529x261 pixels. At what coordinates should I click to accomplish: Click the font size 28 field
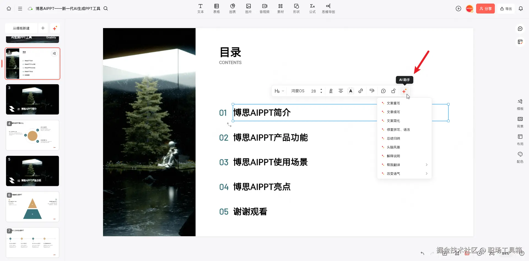pos(314,91)
